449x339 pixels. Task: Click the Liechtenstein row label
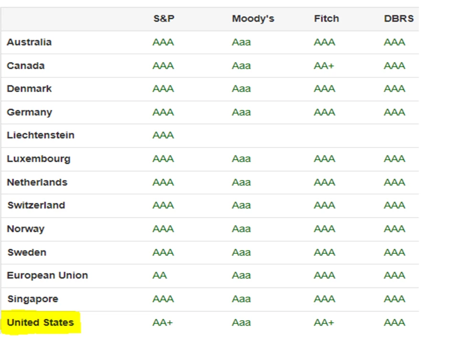[41, 135]
